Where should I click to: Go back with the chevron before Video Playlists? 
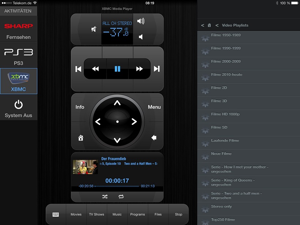(217, 25)
